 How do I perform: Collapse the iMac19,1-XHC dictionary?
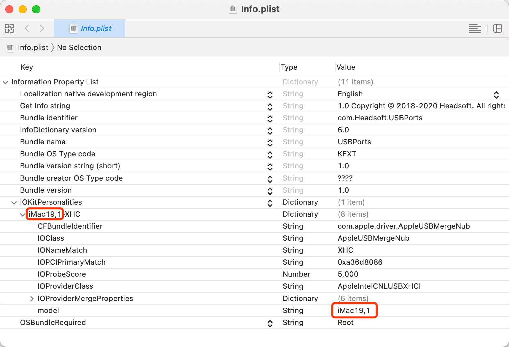tap(23, 214)
